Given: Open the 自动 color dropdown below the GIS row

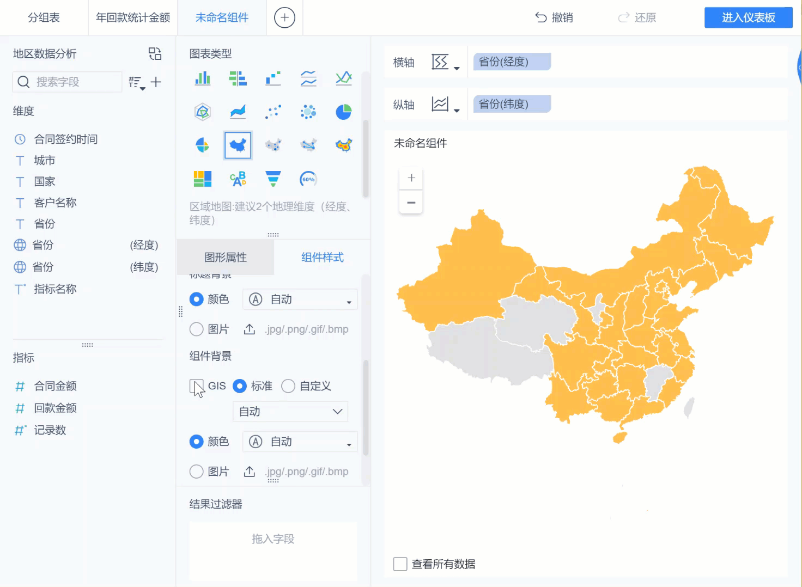Looking at the screenshot, I should coord(300,442).
